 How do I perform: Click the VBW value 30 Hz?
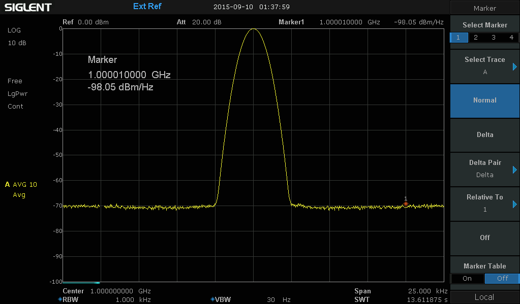point(279,300)
